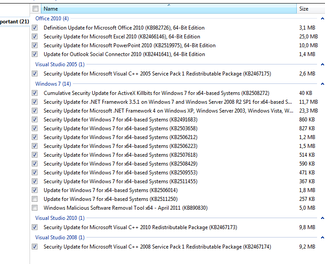Uncheck Windows 7 security update KB2503658

point(34,128)
